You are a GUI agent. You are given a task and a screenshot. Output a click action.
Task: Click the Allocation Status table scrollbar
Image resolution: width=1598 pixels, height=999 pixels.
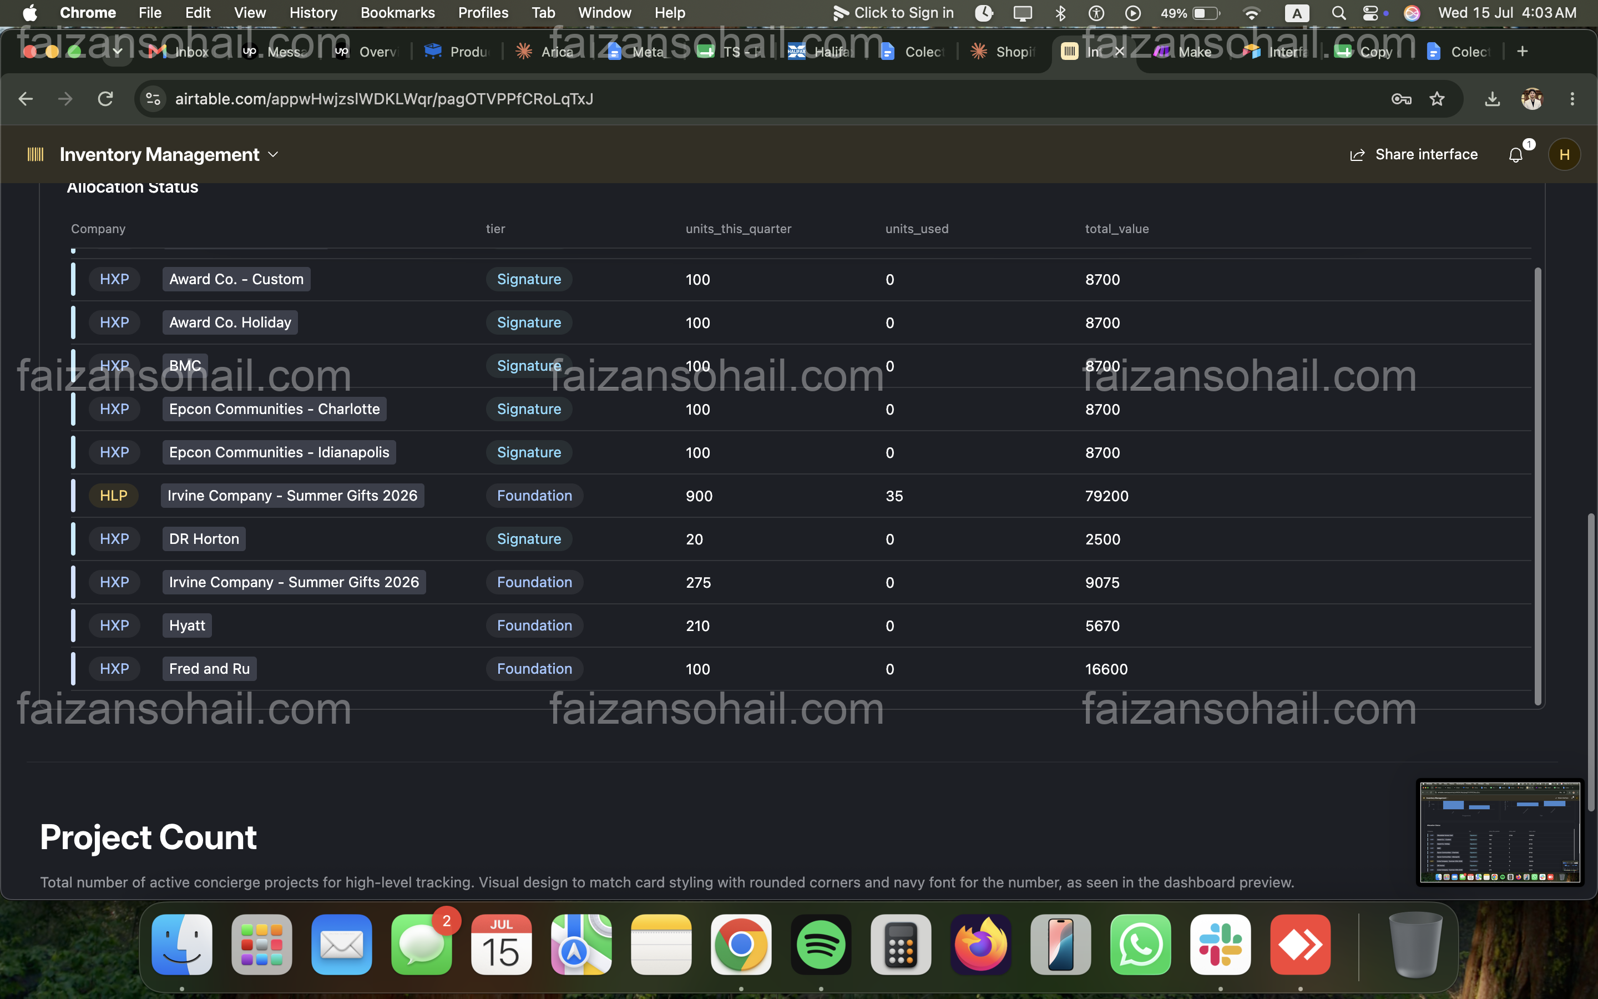pos(1538,486)
